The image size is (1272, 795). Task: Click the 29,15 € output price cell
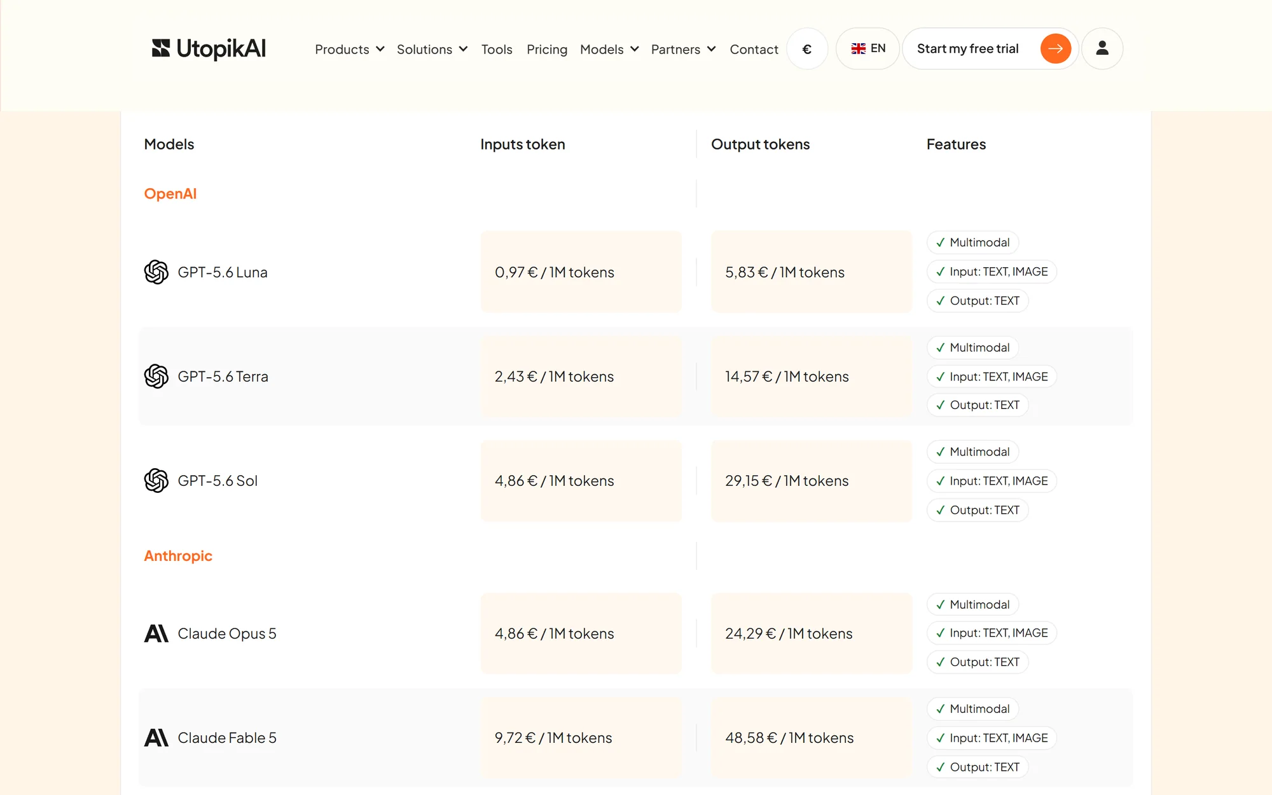pos(812,481)
